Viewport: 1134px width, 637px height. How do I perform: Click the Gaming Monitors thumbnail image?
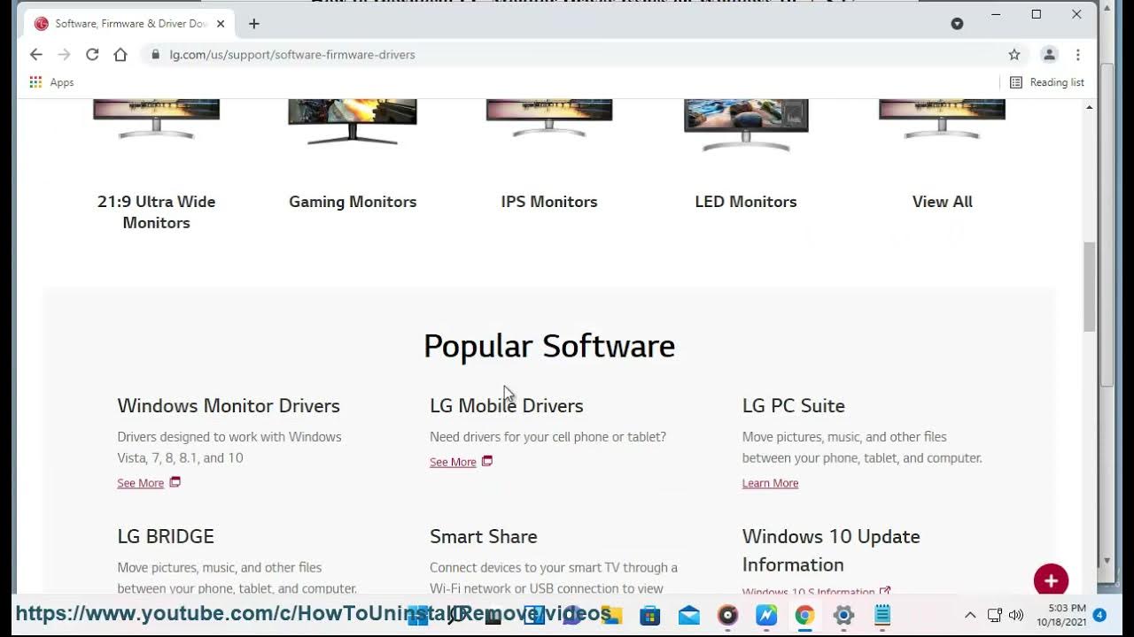(x=353, y=120)
